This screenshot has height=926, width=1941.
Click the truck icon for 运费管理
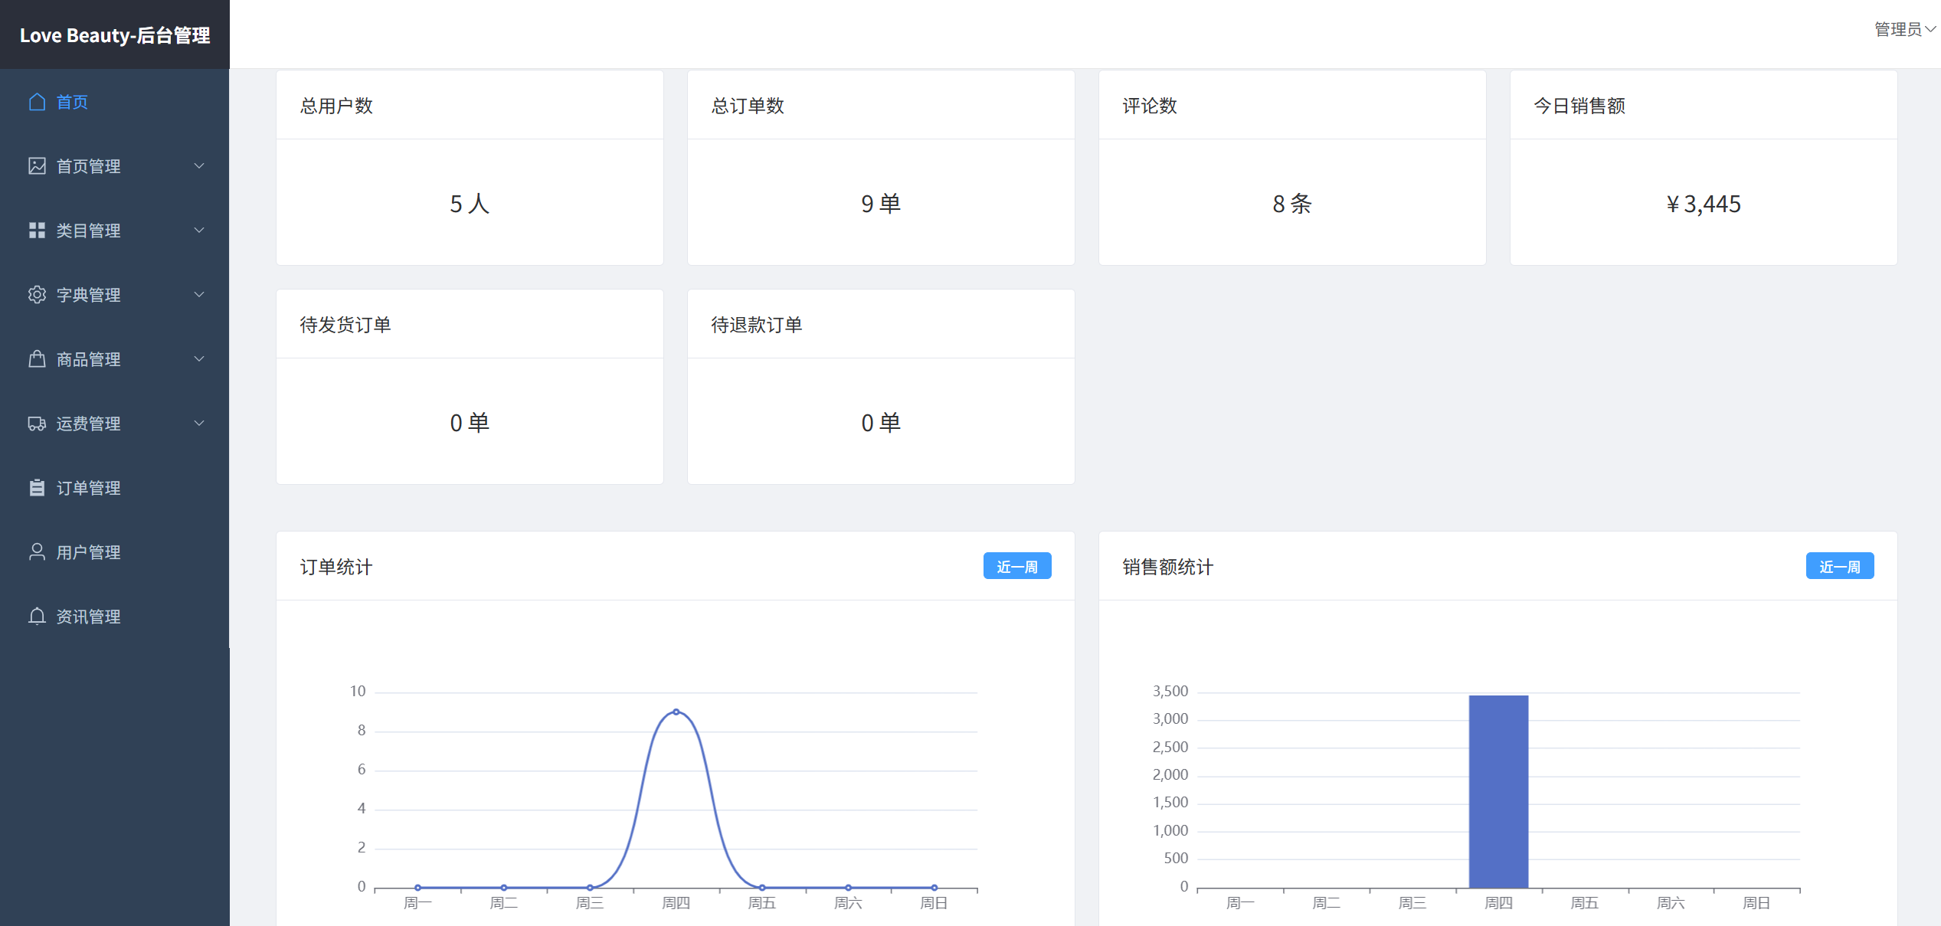click(x=37, y=424)
